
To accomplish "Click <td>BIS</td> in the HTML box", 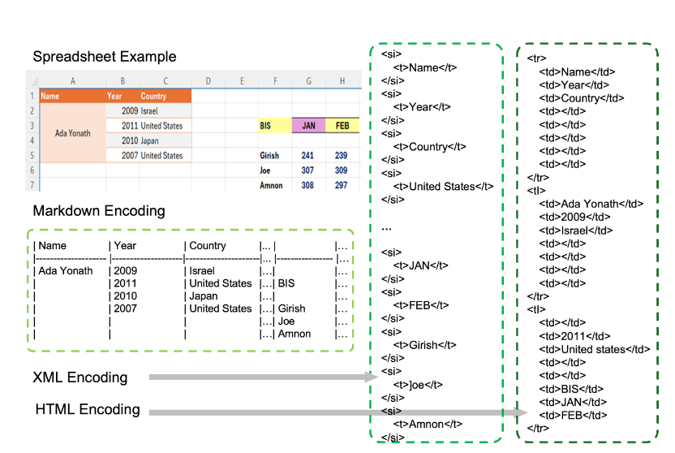I will (571, 388).
